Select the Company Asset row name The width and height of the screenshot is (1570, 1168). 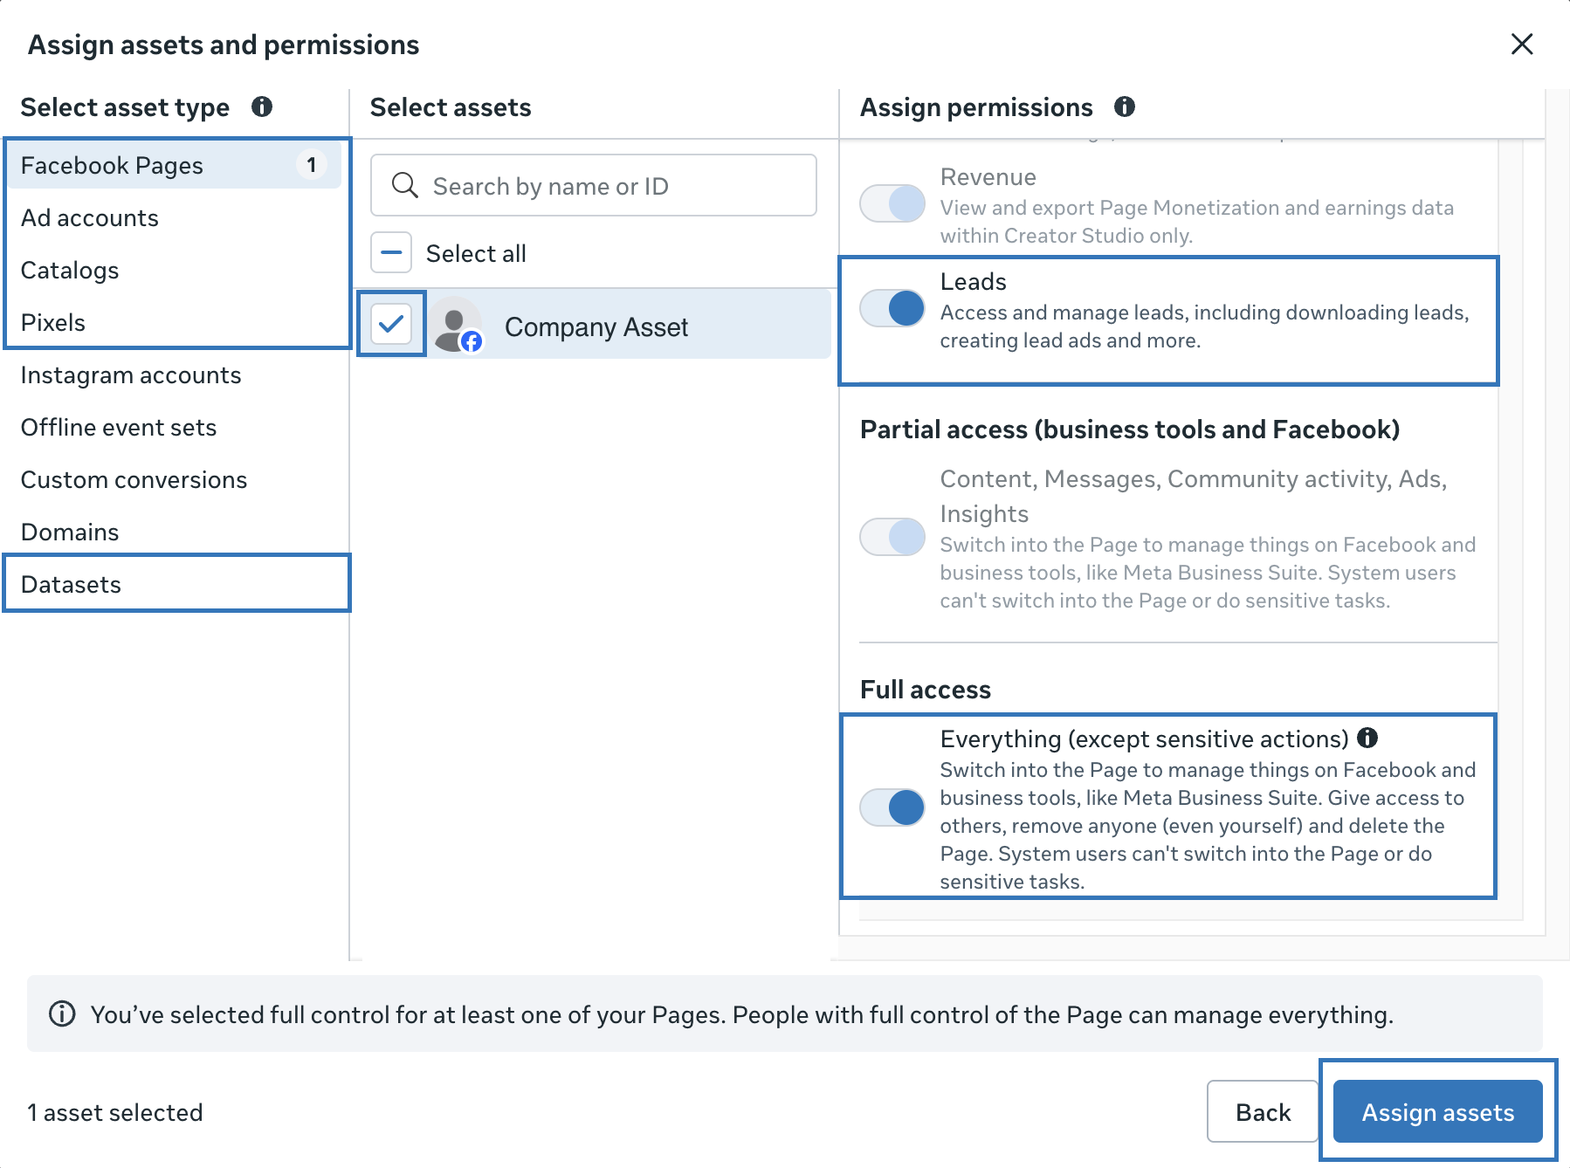pyautogui.click(x=596, y=326)
